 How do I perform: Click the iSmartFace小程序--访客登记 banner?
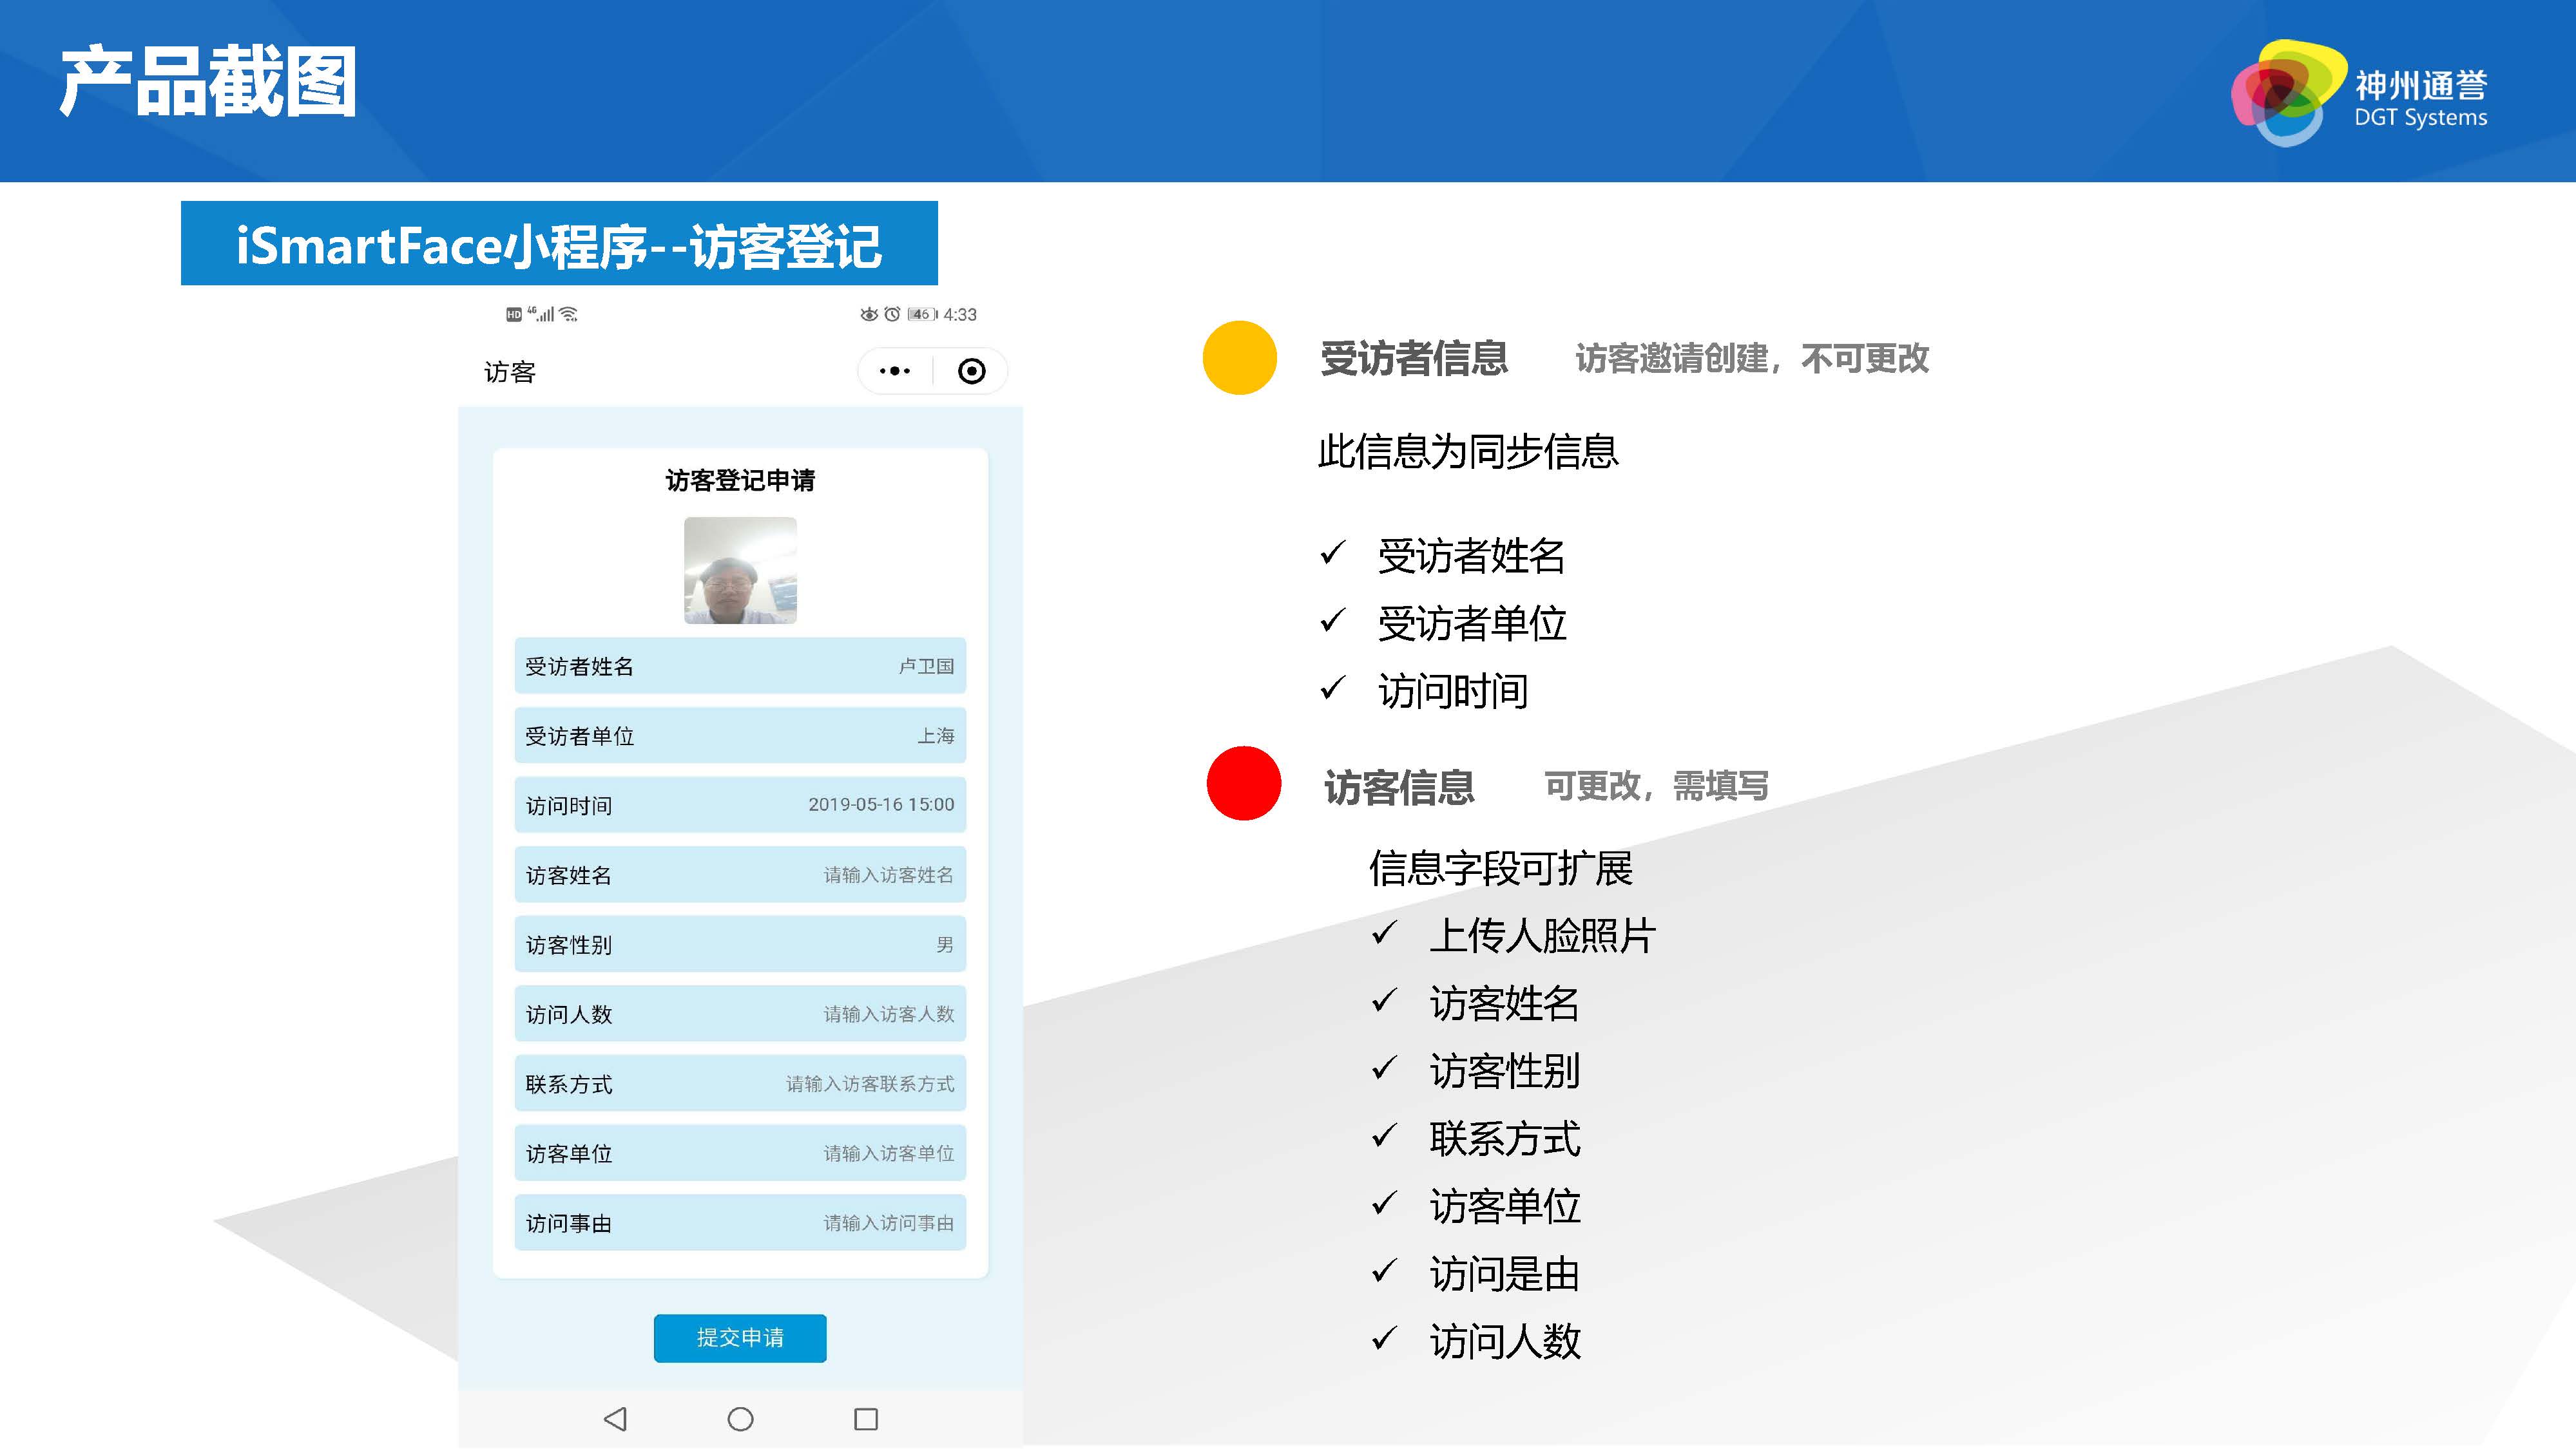click(559, 243)
